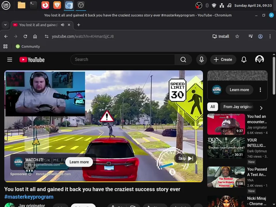Open YouTube notifications bell
This screenshot has height=207, width=276.
coord(244,60)
